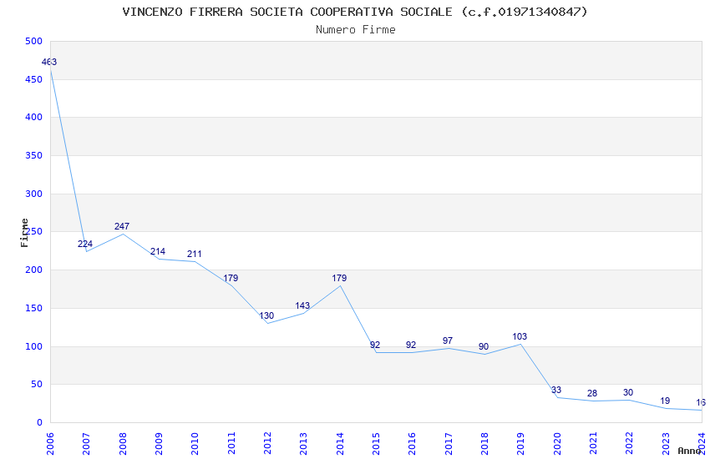Click the x-axis year 2014

pyautogui.click(x=340, y=443)
